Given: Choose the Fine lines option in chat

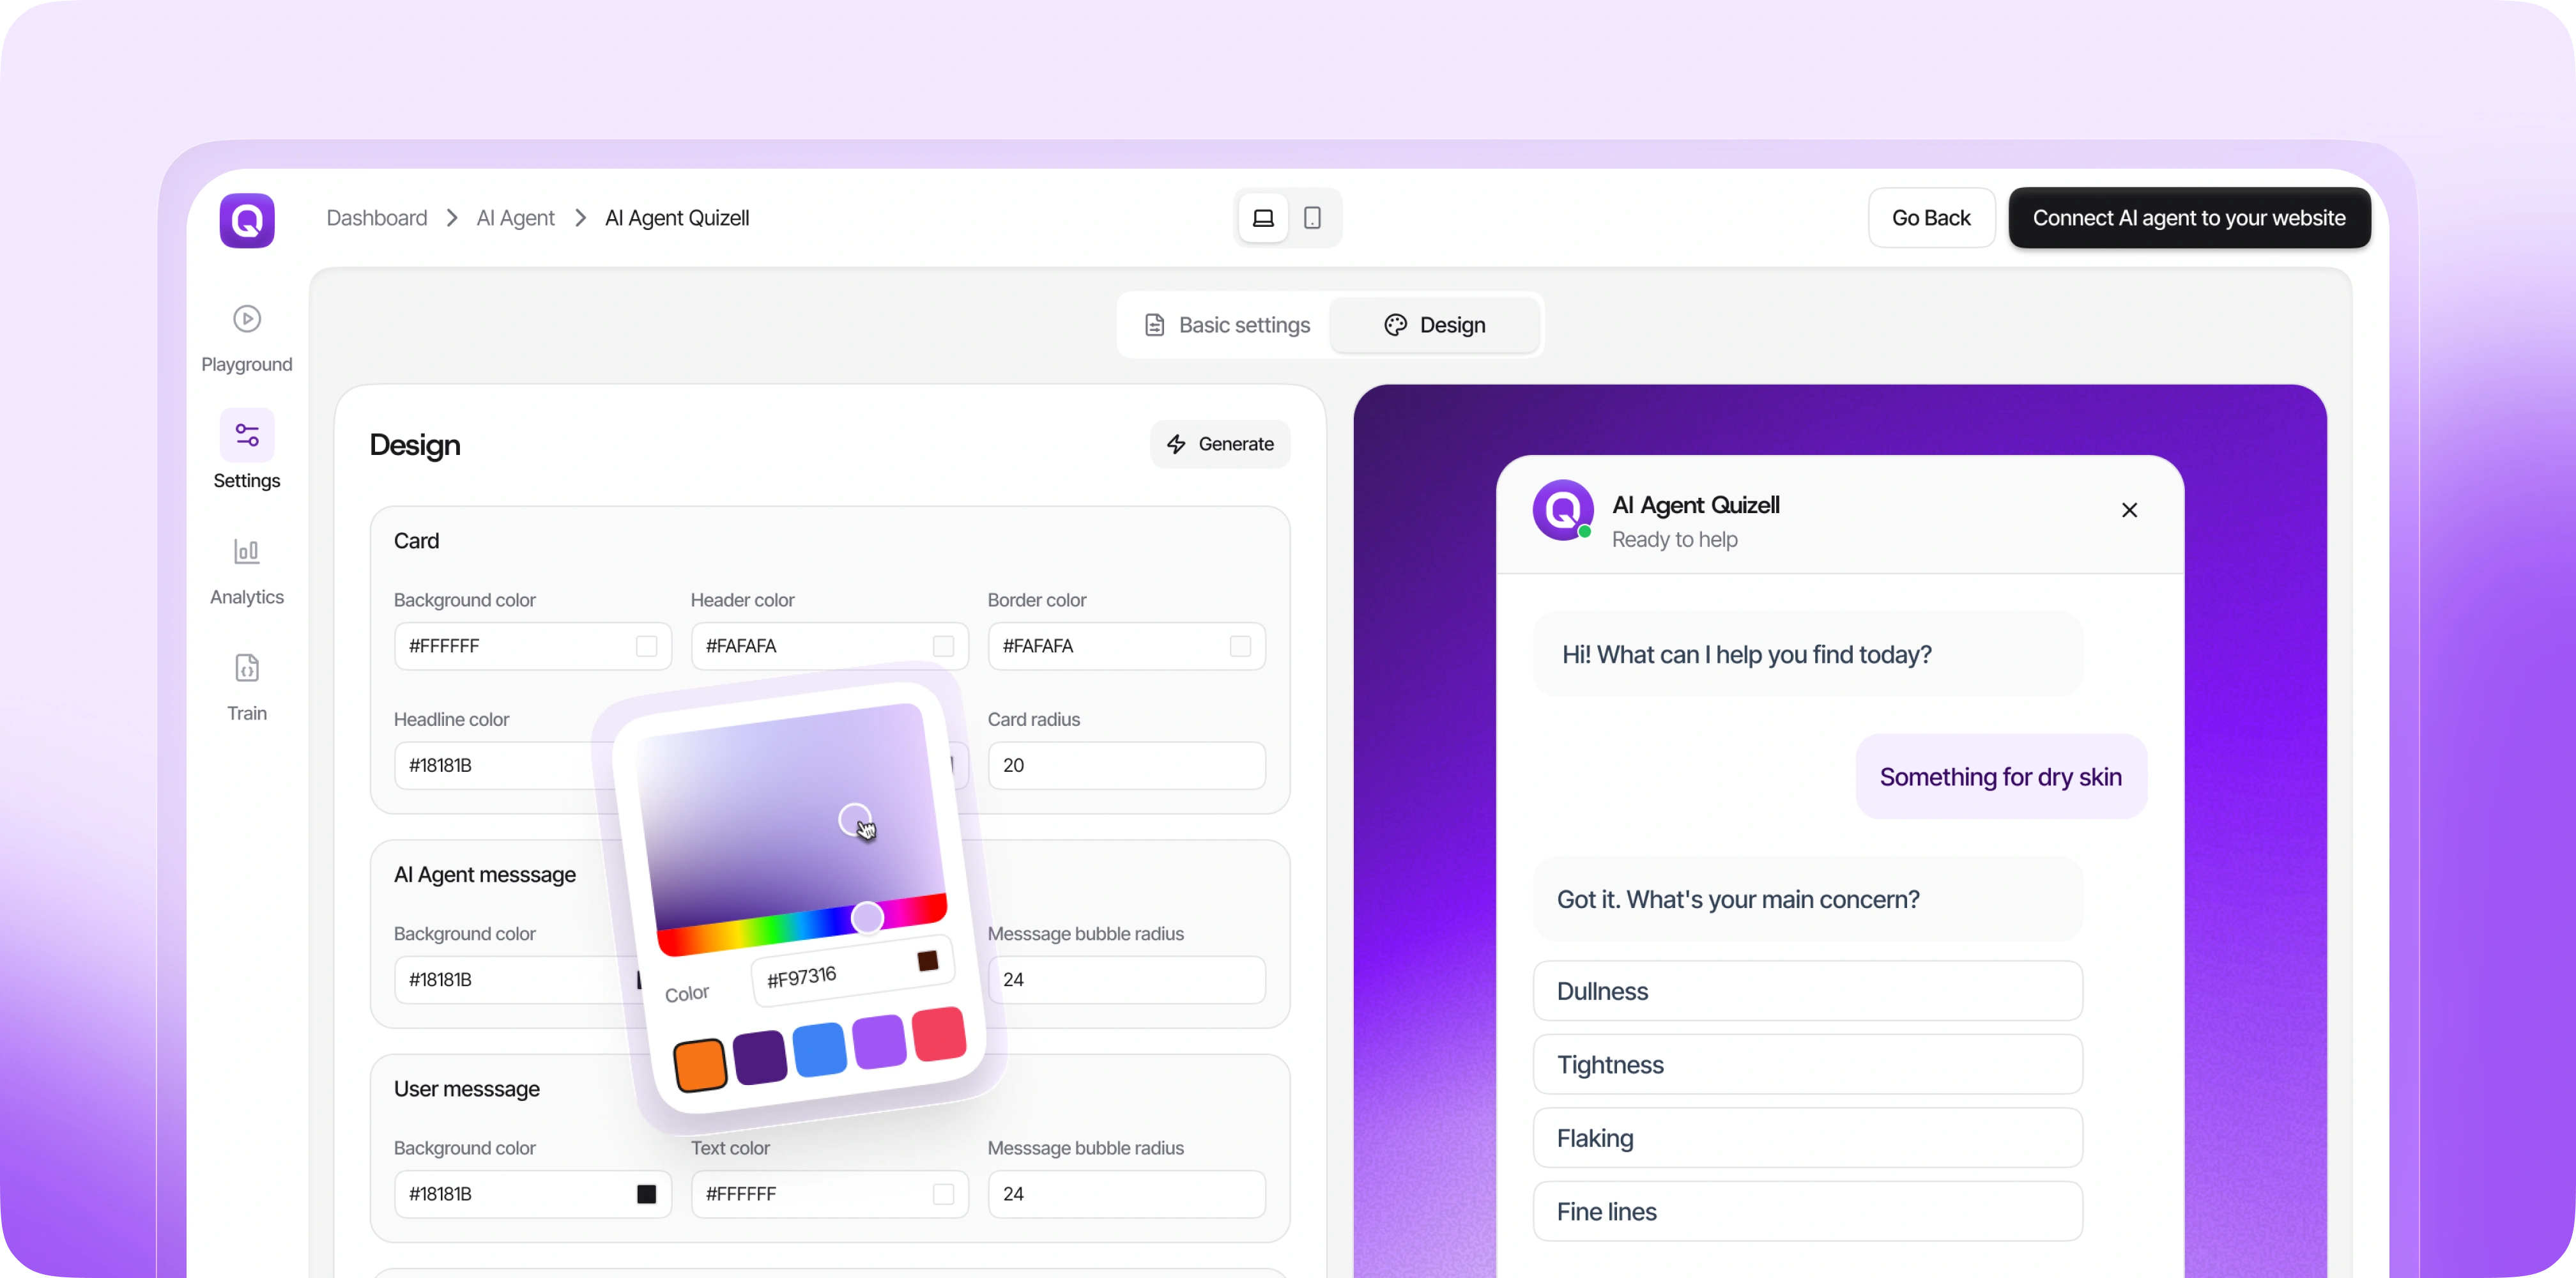Looking at the screenshot, I should [x=1808, y=1212].
